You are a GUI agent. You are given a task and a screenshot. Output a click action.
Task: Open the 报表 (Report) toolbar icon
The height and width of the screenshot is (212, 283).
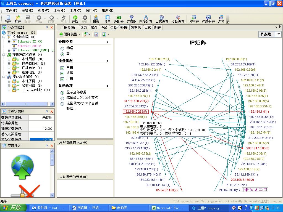pyautogui.click(x=96, y=18)
